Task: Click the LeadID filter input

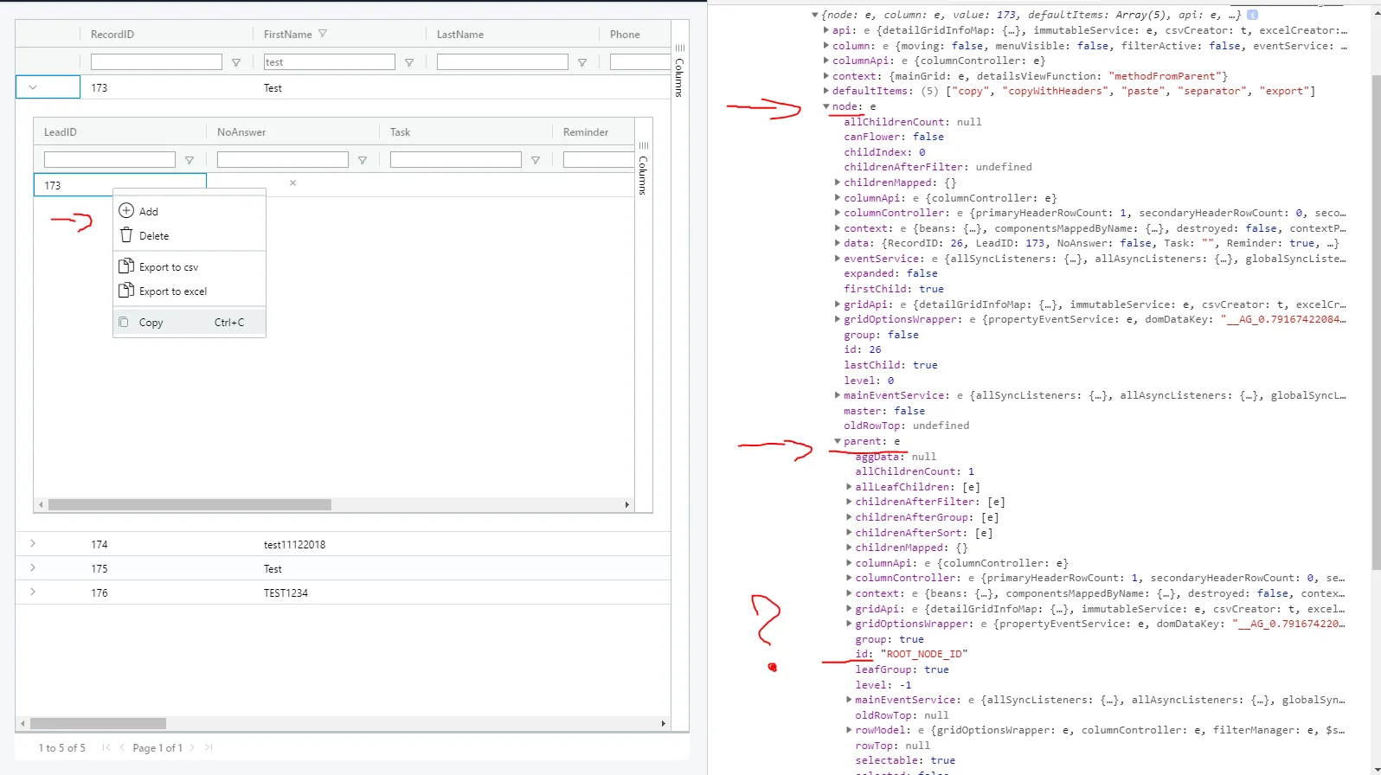Action: [110, 160]
